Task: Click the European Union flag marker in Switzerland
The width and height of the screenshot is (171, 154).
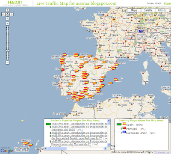Action: [141, 31]
